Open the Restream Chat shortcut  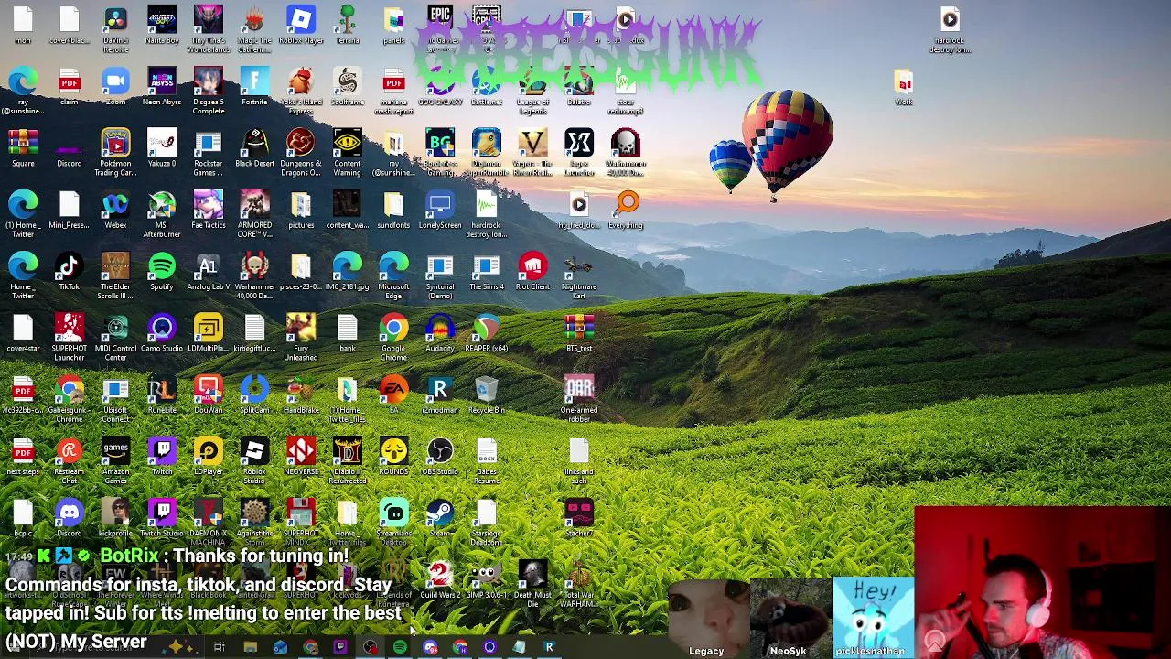pyautogui.click(x=70, y=459)
